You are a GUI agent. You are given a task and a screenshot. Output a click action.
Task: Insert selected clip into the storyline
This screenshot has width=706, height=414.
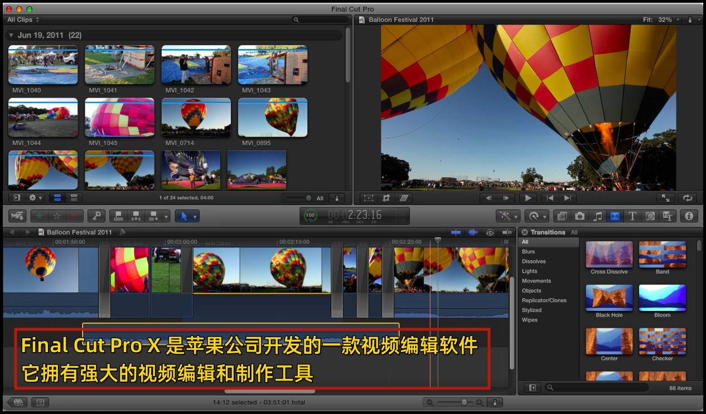(136, 216)
